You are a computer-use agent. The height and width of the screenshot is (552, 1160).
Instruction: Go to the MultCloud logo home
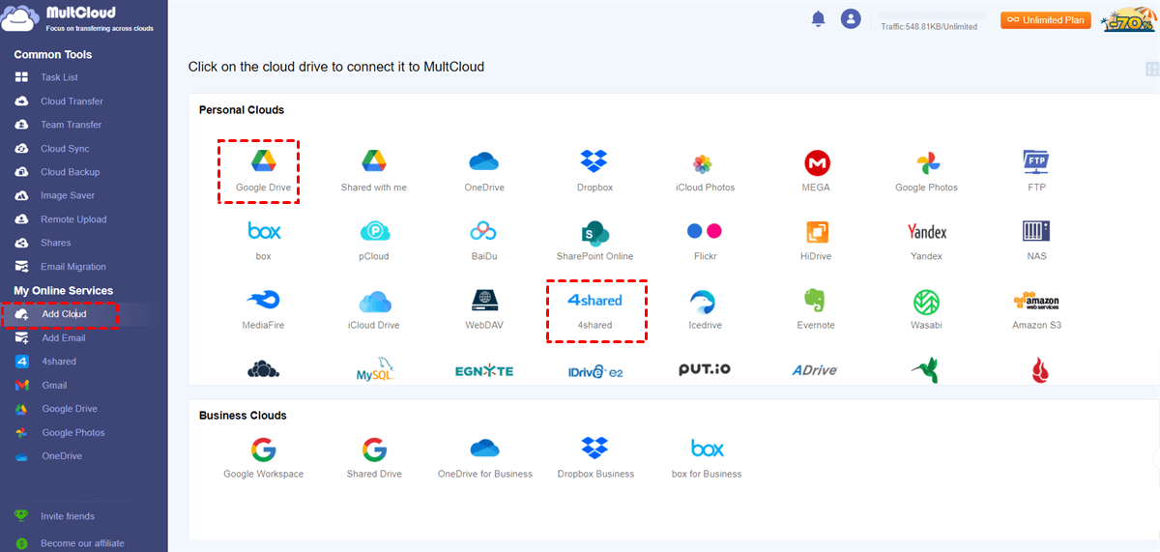[79, 19]
